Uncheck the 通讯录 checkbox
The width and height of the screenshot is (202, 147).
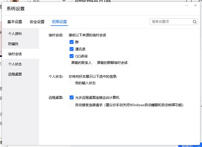pyautogui.click(x=72, y=49)
